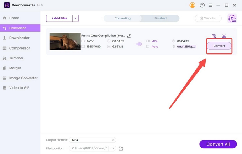Screen dimensions: 242x154
Task: Toggle the hardware acceleration chip icon
Action: [232, 18]
